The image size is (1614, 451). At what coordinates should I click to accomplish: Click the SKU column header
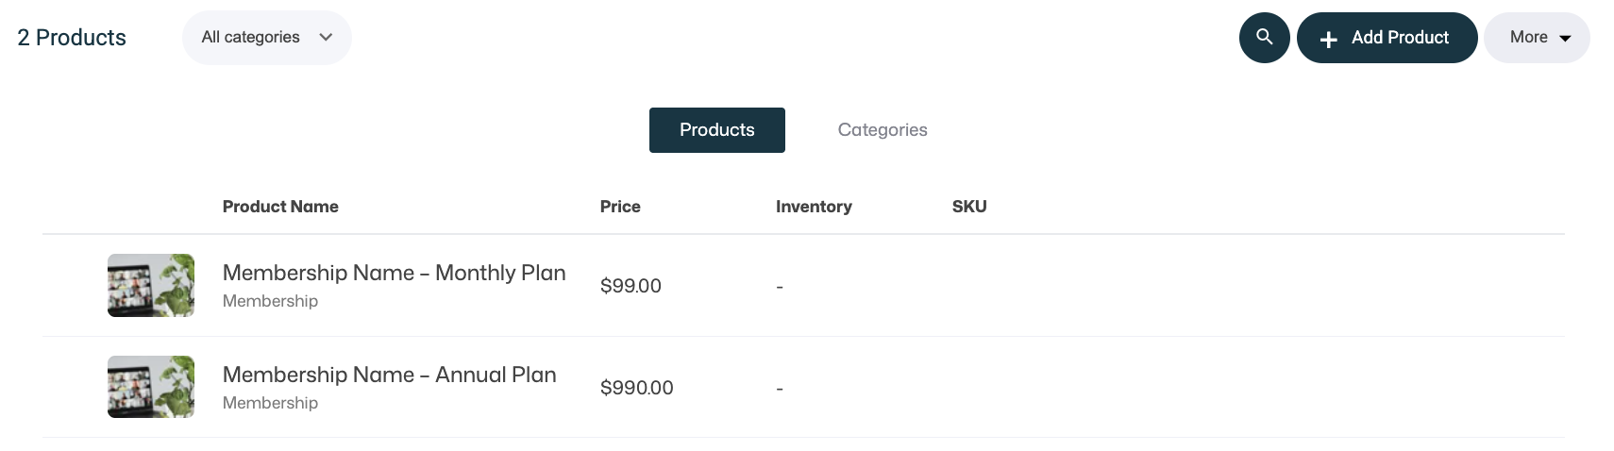[x=968, y=207]
